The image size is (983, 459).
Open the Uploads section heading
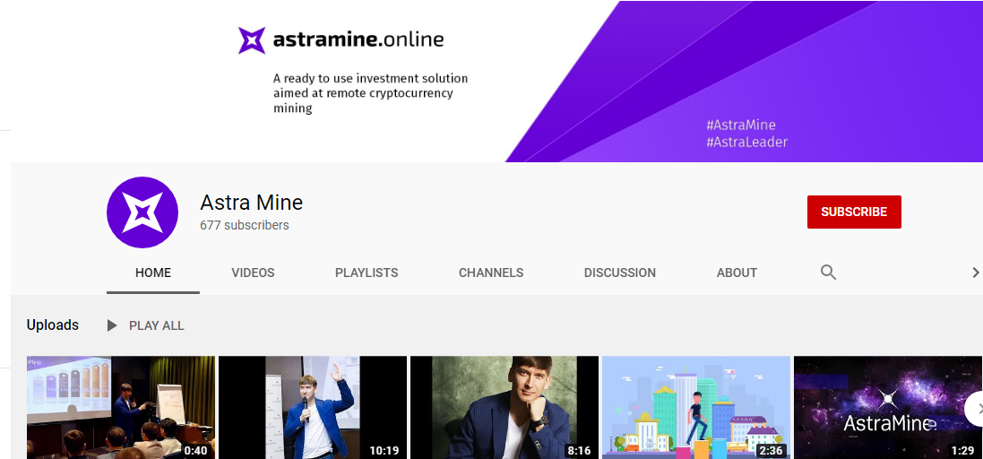pos(53,325)
